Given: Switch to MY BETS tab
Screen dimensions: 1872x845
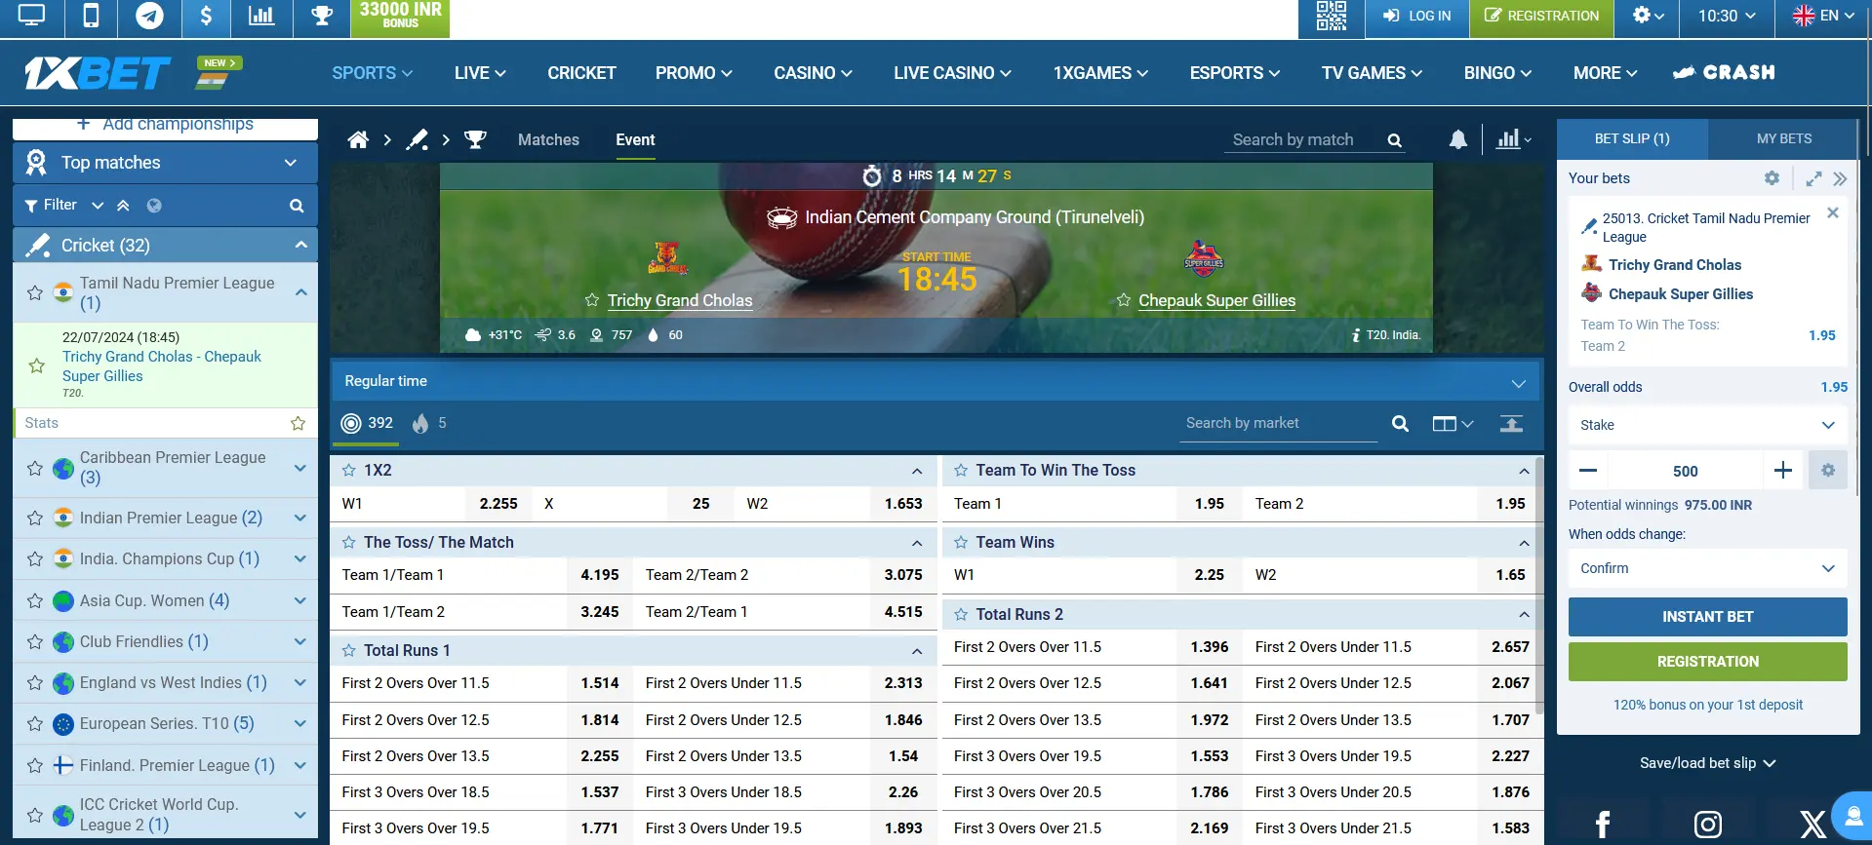Looking at the screenshot, I should click(x=1783, y=138).
